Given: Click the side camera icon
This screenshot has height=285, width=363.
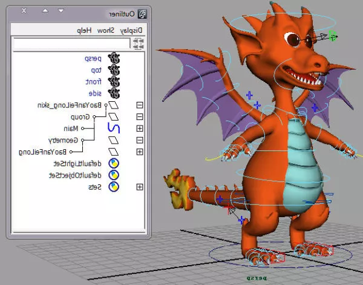Looking at the screenshot, I should (114, 93).
